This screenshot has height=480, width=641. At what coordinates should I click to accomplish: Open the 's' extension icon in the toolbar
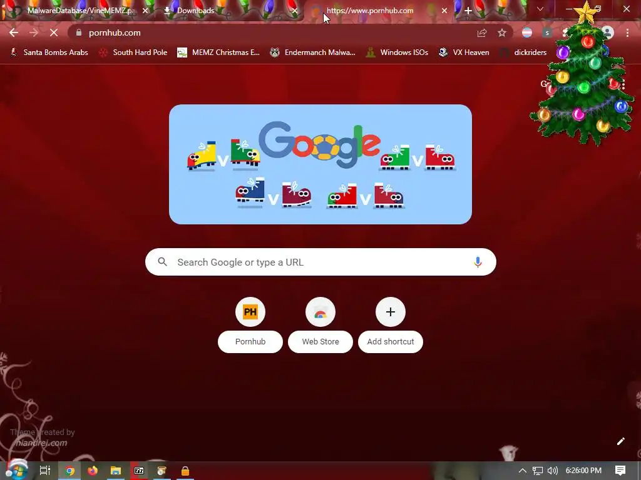[x=547, y=33]
